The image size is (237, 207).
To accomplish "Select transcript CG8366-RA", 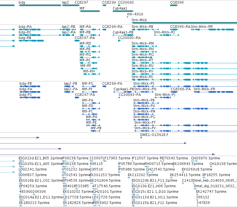I will (180, 27).
